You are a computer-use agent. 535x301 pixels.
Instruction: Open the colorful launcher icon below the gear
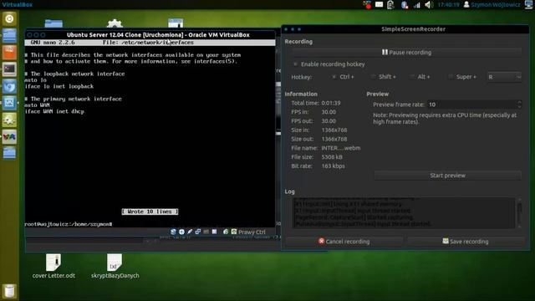[9, 136]
